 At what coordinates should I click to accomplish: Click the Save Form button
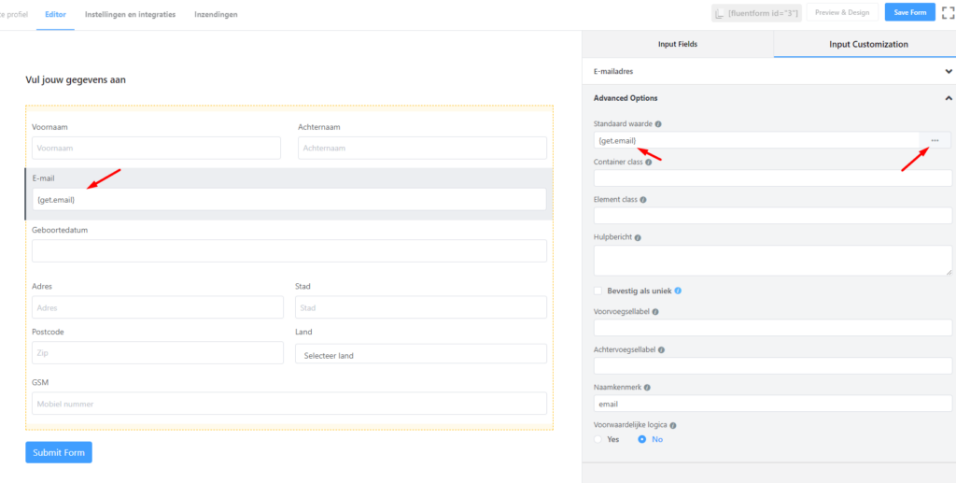click(909, 12)
